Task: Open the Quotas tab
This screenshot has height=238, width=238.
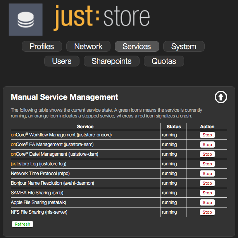Action: tap(164, 61)
